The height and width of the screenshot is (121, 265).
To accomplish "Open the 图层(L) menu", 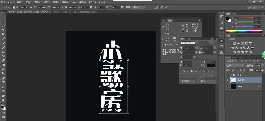I will point(38,2).
